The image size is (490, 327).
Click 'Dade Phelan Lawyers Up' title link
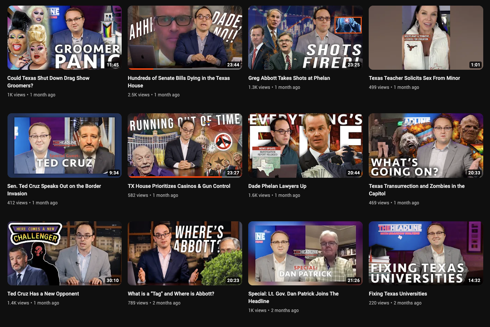(277, 186)
